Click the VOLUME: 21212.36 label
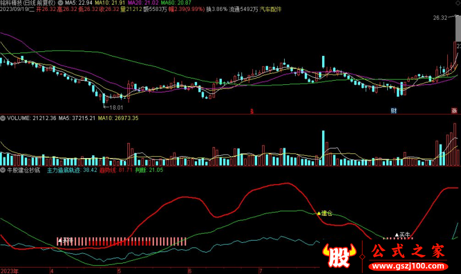The image size is (461, 274). pyautogui.click(x=32, y=118)
